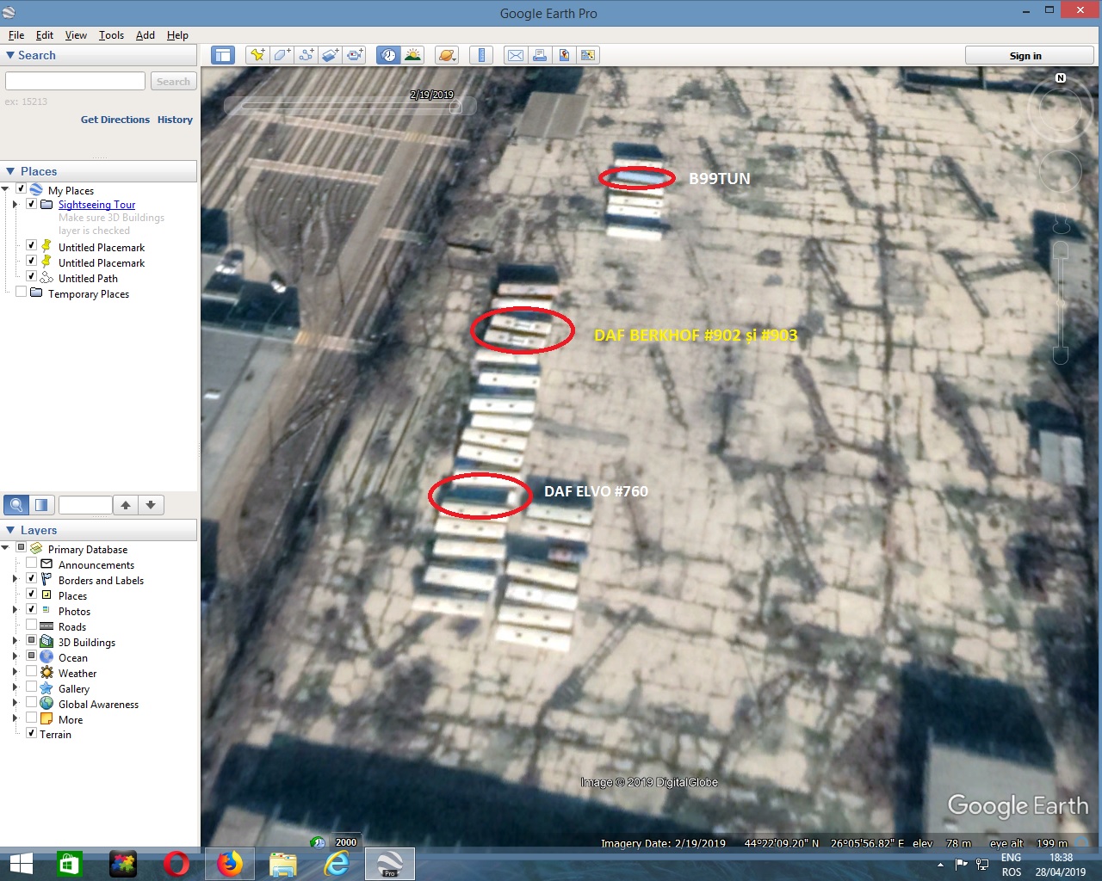Focus the Places filter text field
Screen dimensions: 1102x881
pos(85,505)
